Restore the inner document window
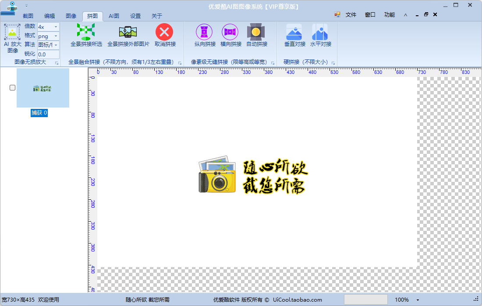The height and width of the screenshot is (306, 482). 426,14
